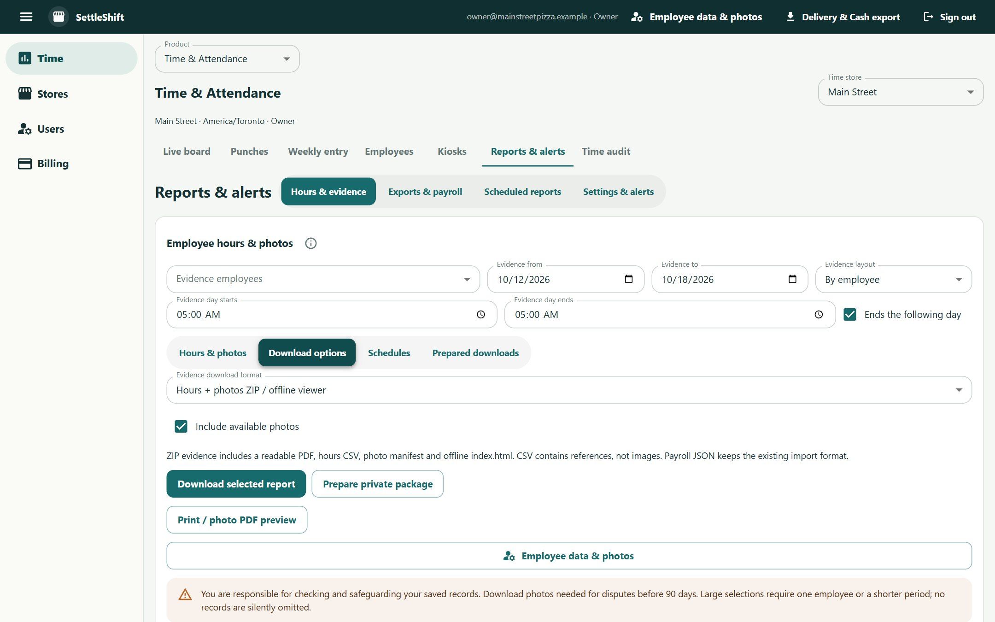Open the Evidence layout dropdown
Image resolution: width=995 pixels, height=622 pixels.
pos(893,279)
